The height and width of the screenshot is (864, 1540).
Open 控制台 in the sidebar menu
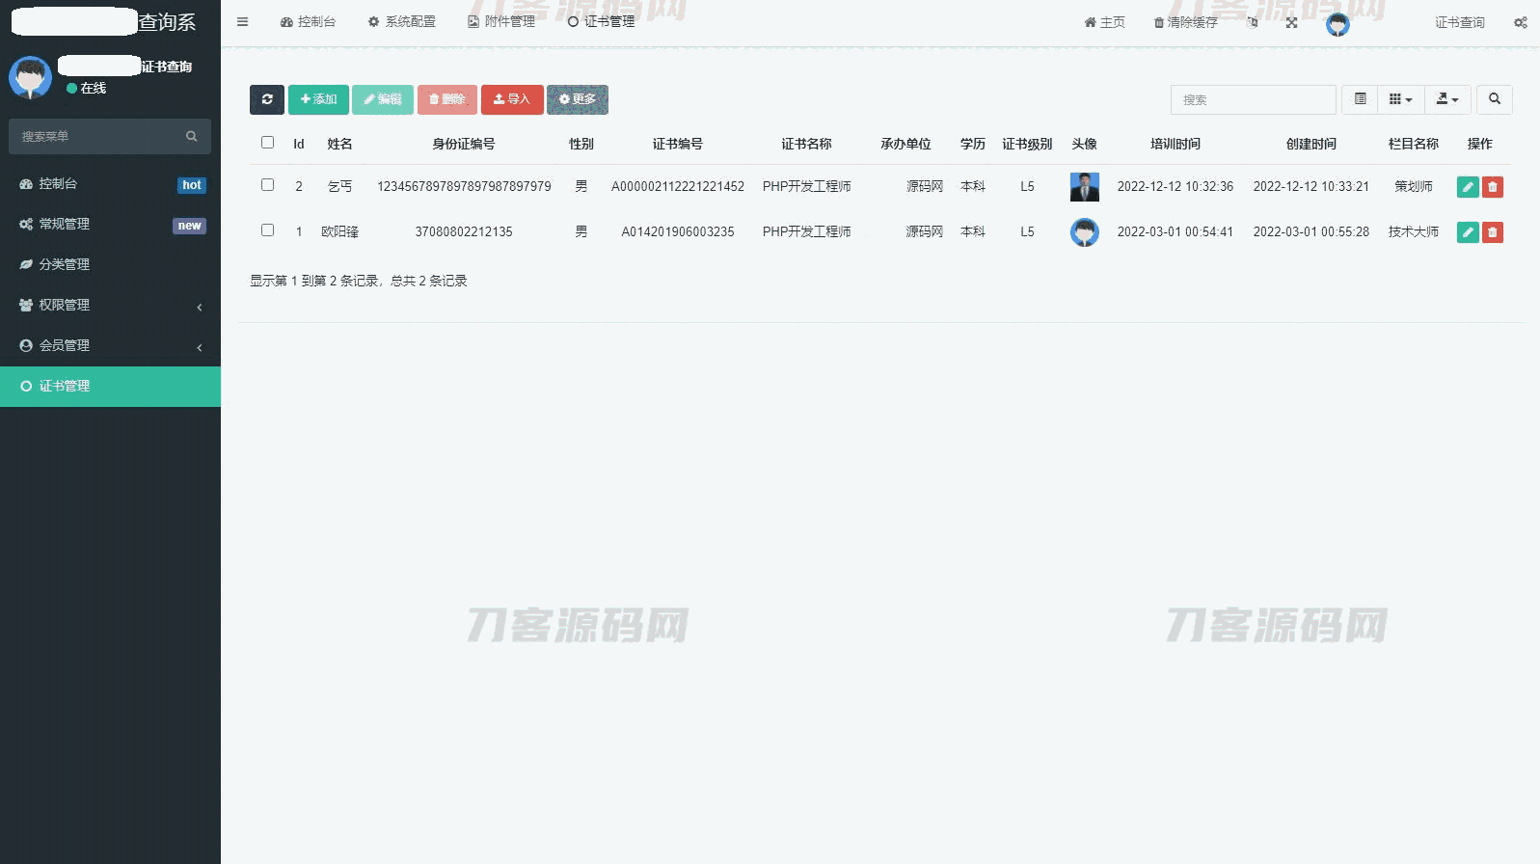pos(110,184)
